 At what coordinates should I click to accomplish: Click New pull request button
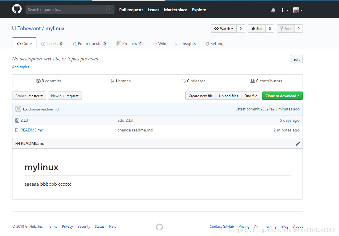click(65, 96)
